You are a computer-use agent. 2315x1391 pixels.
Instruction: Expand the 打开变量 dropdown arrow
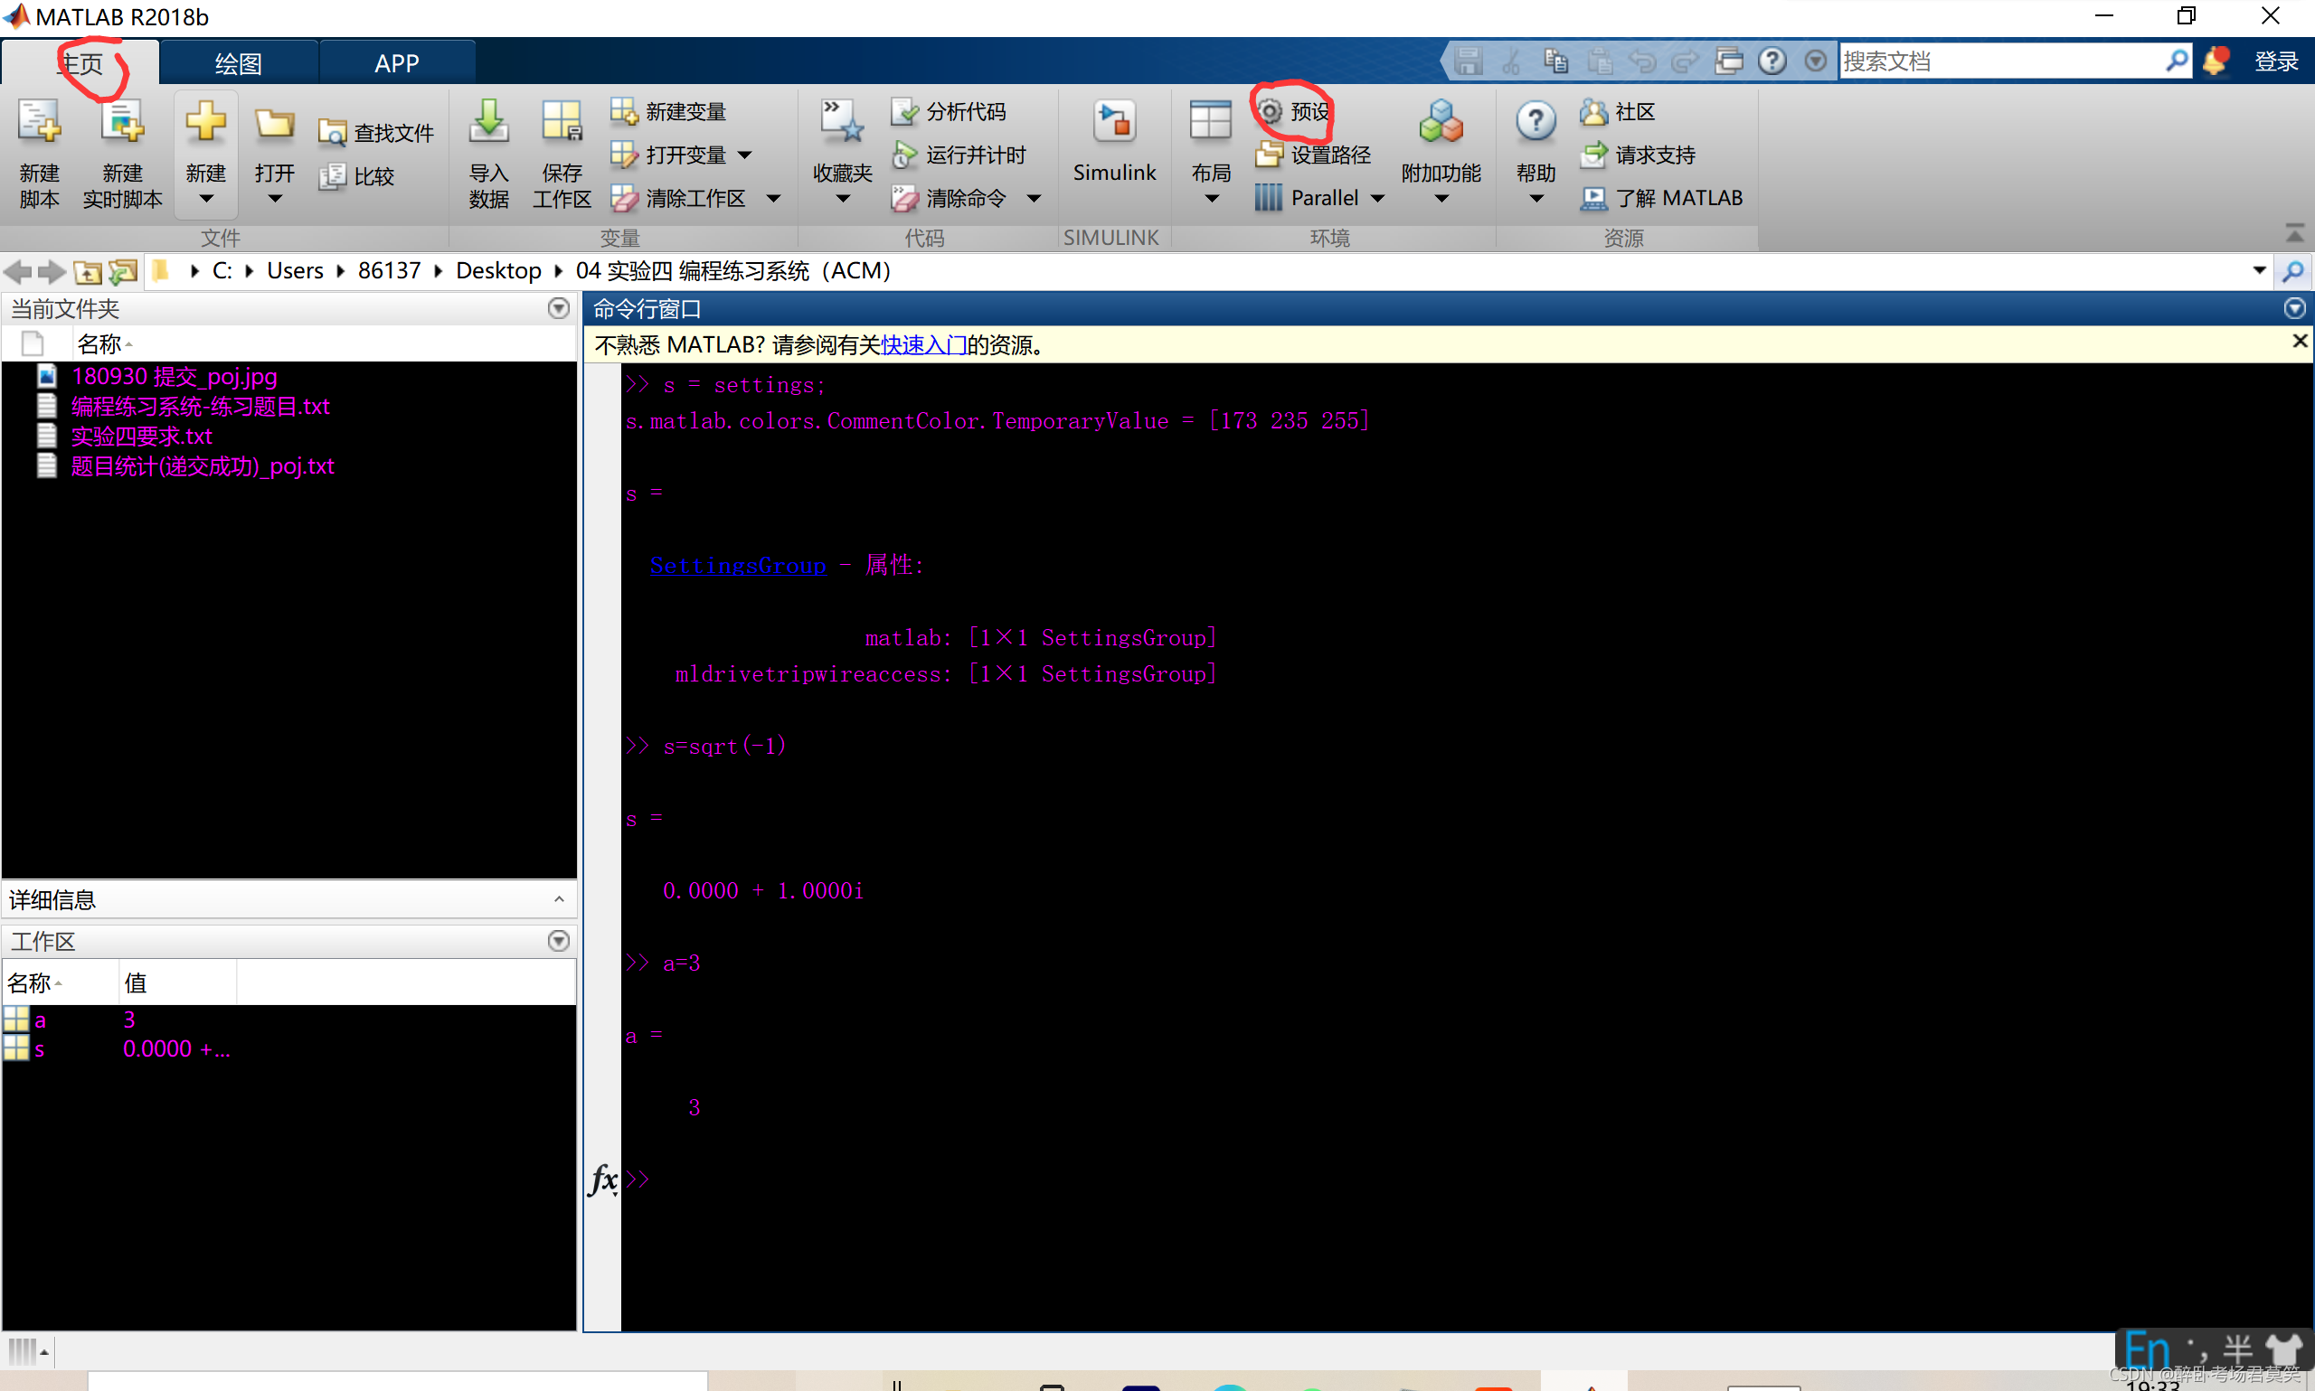point(745,155)
